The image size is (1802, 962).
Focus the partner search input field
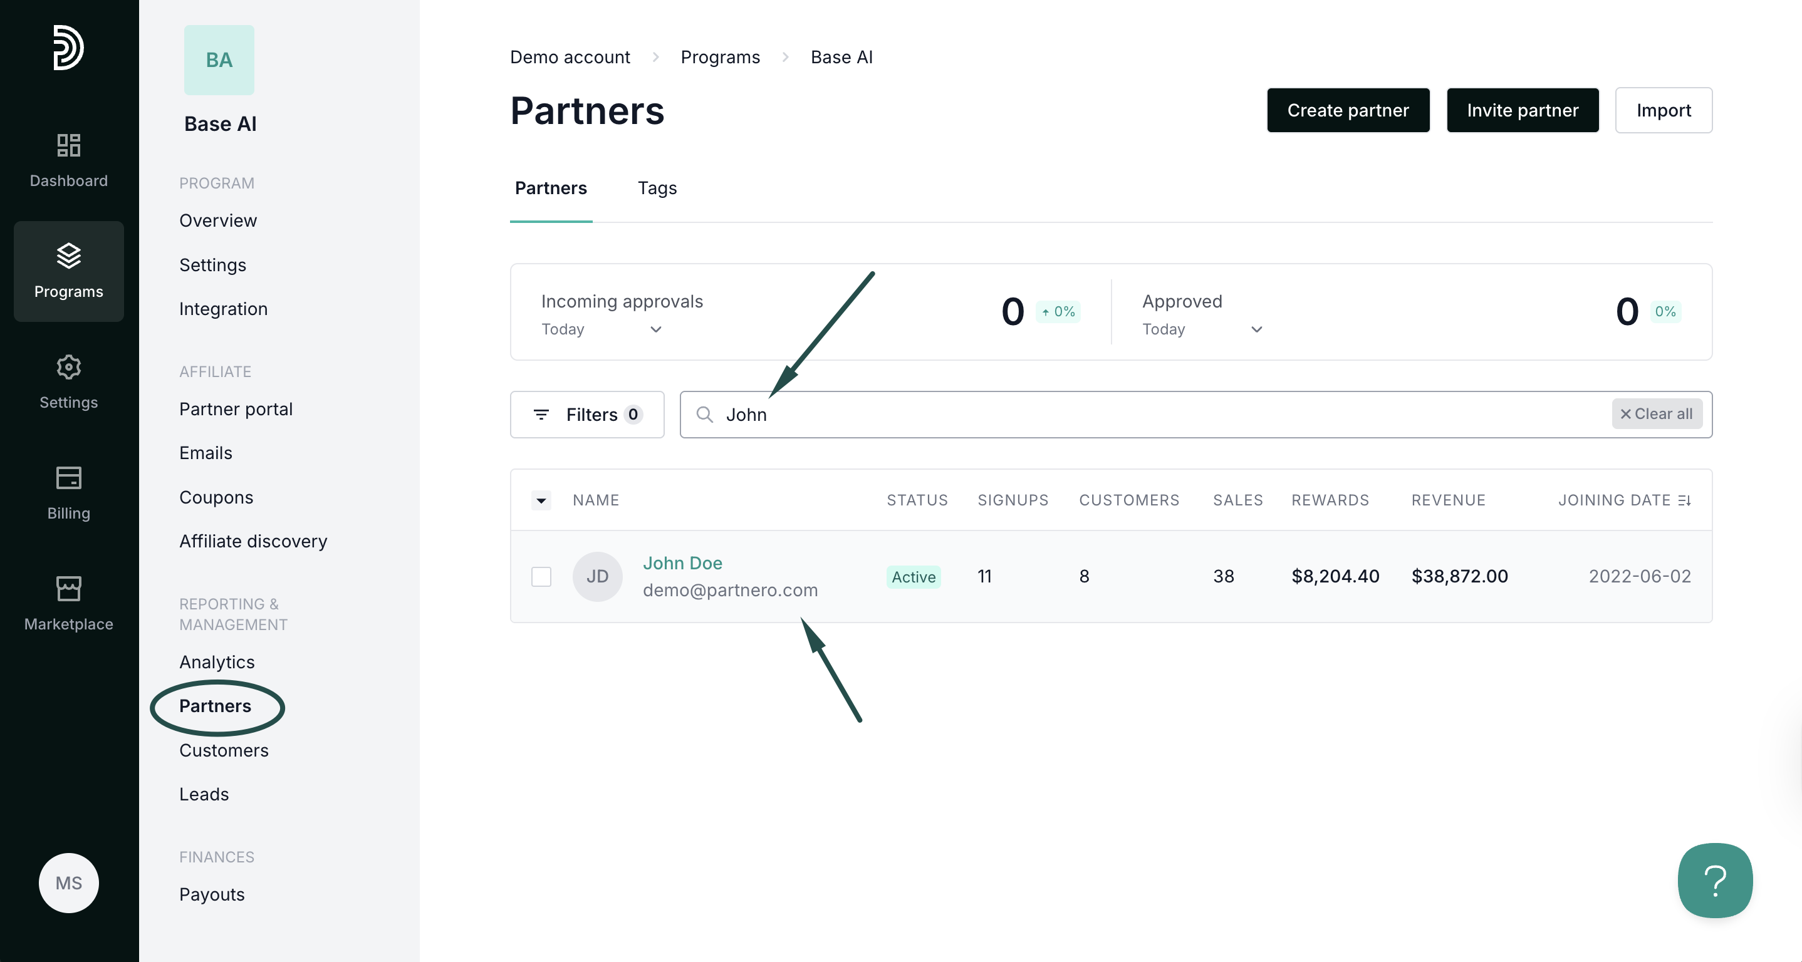pos(1119,415)
